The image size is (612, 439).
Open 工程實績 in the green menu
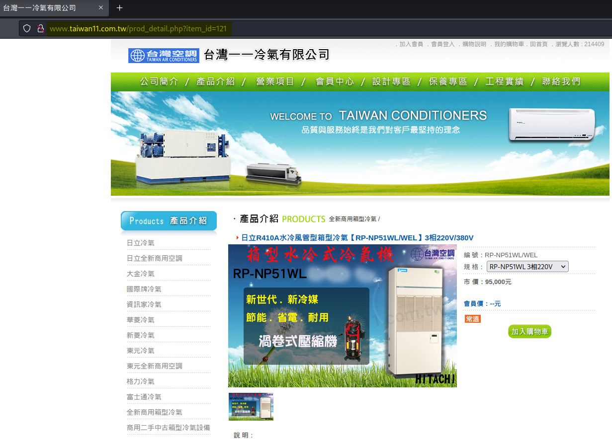505,81
